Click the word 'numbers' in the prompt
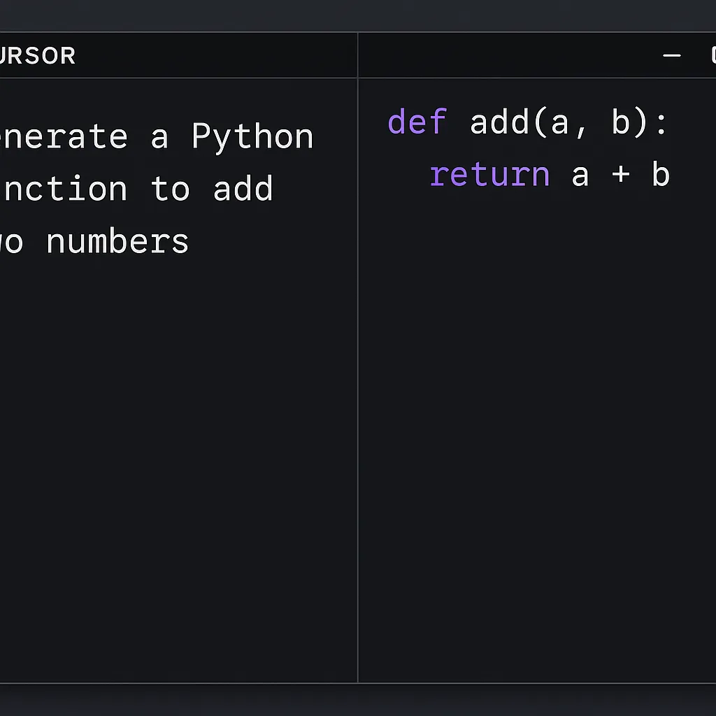 (x=117, y=242)
